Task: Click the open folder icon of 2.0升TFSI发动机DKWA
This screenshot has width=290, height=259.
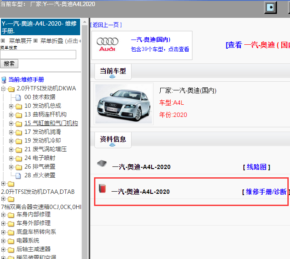Action: (x=11, y=89)
